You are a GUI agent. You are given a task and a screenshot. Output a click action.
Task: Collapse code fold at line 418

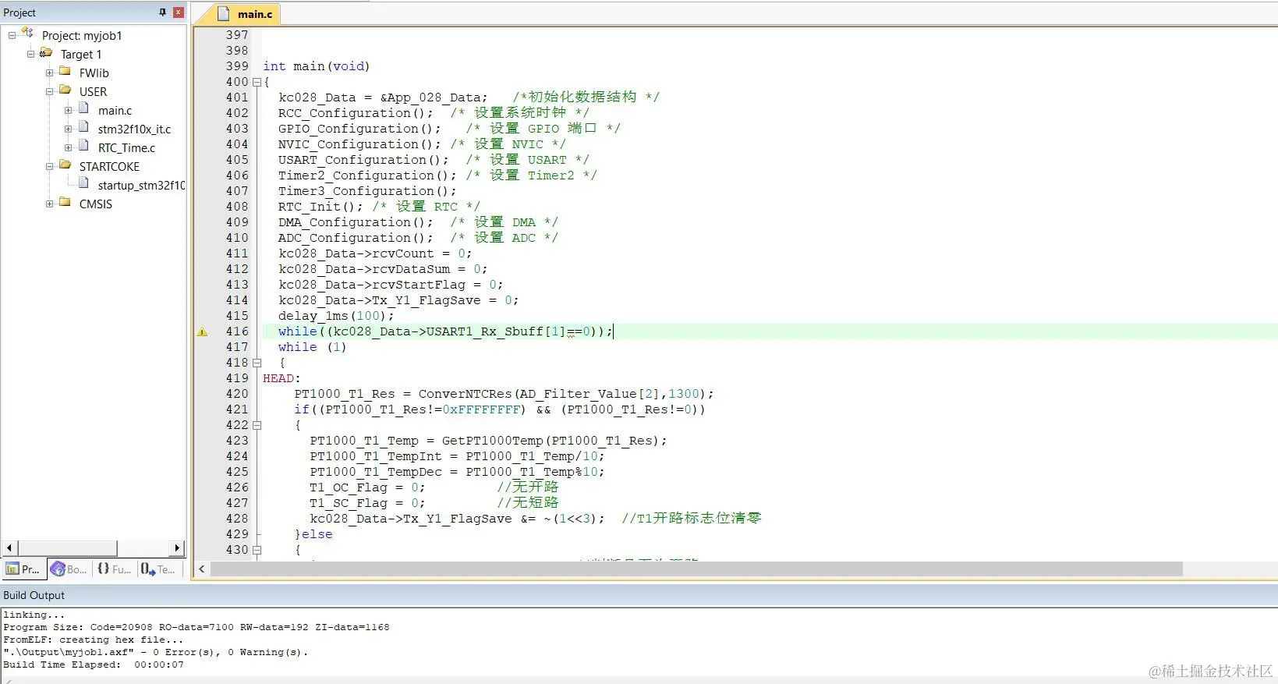click(x=257, y=363)
